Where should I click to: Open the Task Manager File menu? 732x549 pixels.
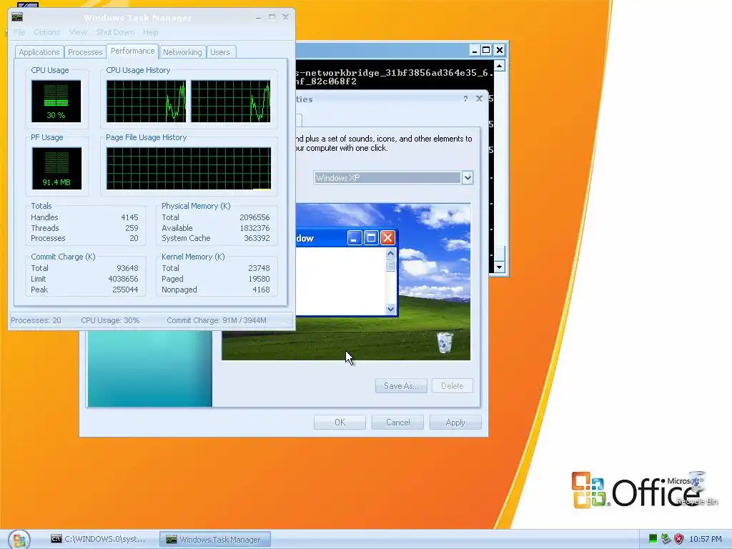[19, 32]
